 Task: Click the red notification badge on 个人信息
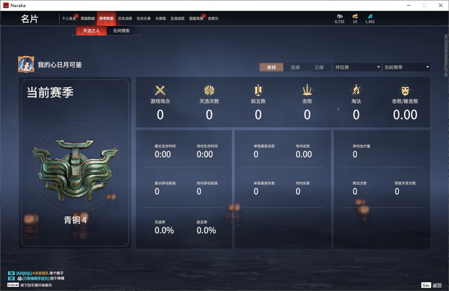(x=76, y=16)
